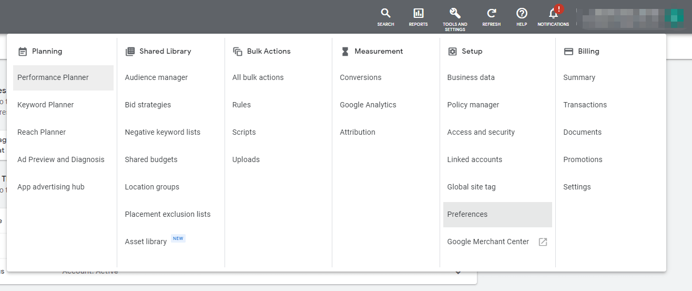Select Scripts under Bulk Actions
Screen dimensions: 692x291
point(244,132)
